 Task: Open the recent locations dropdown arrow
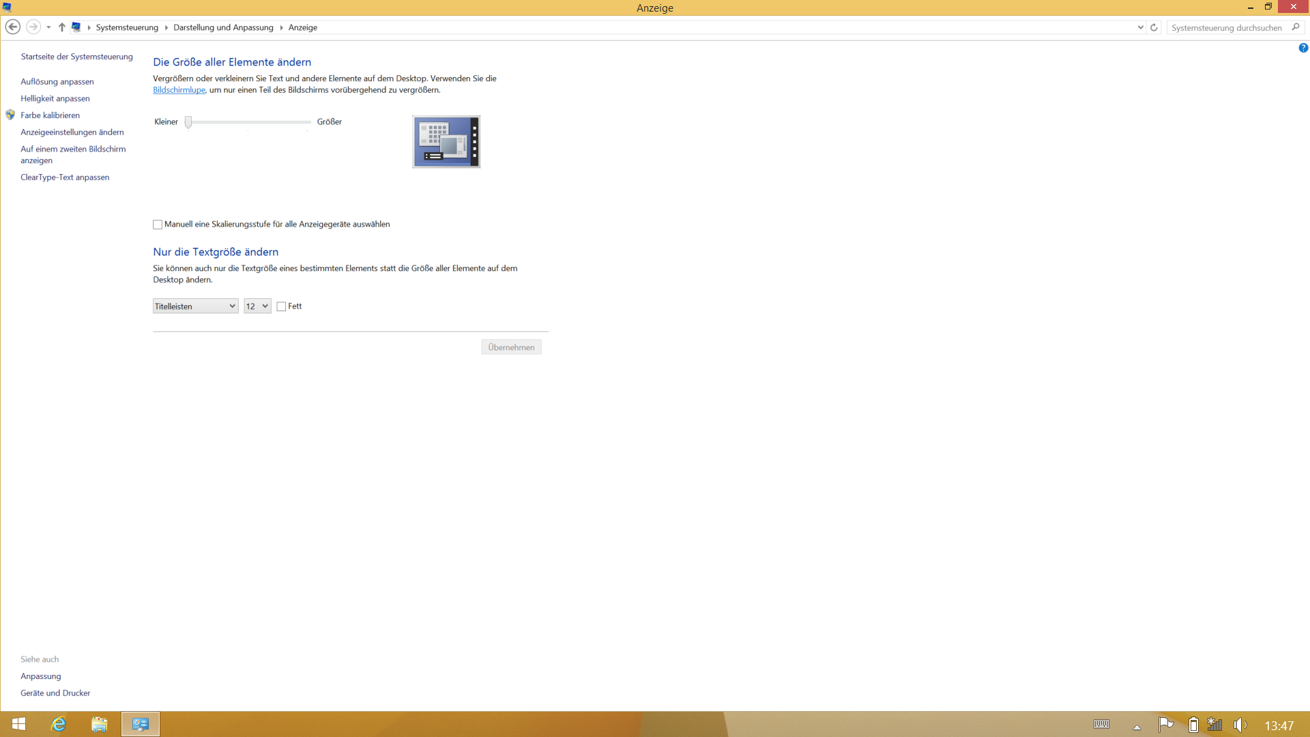tap(48, 27)
